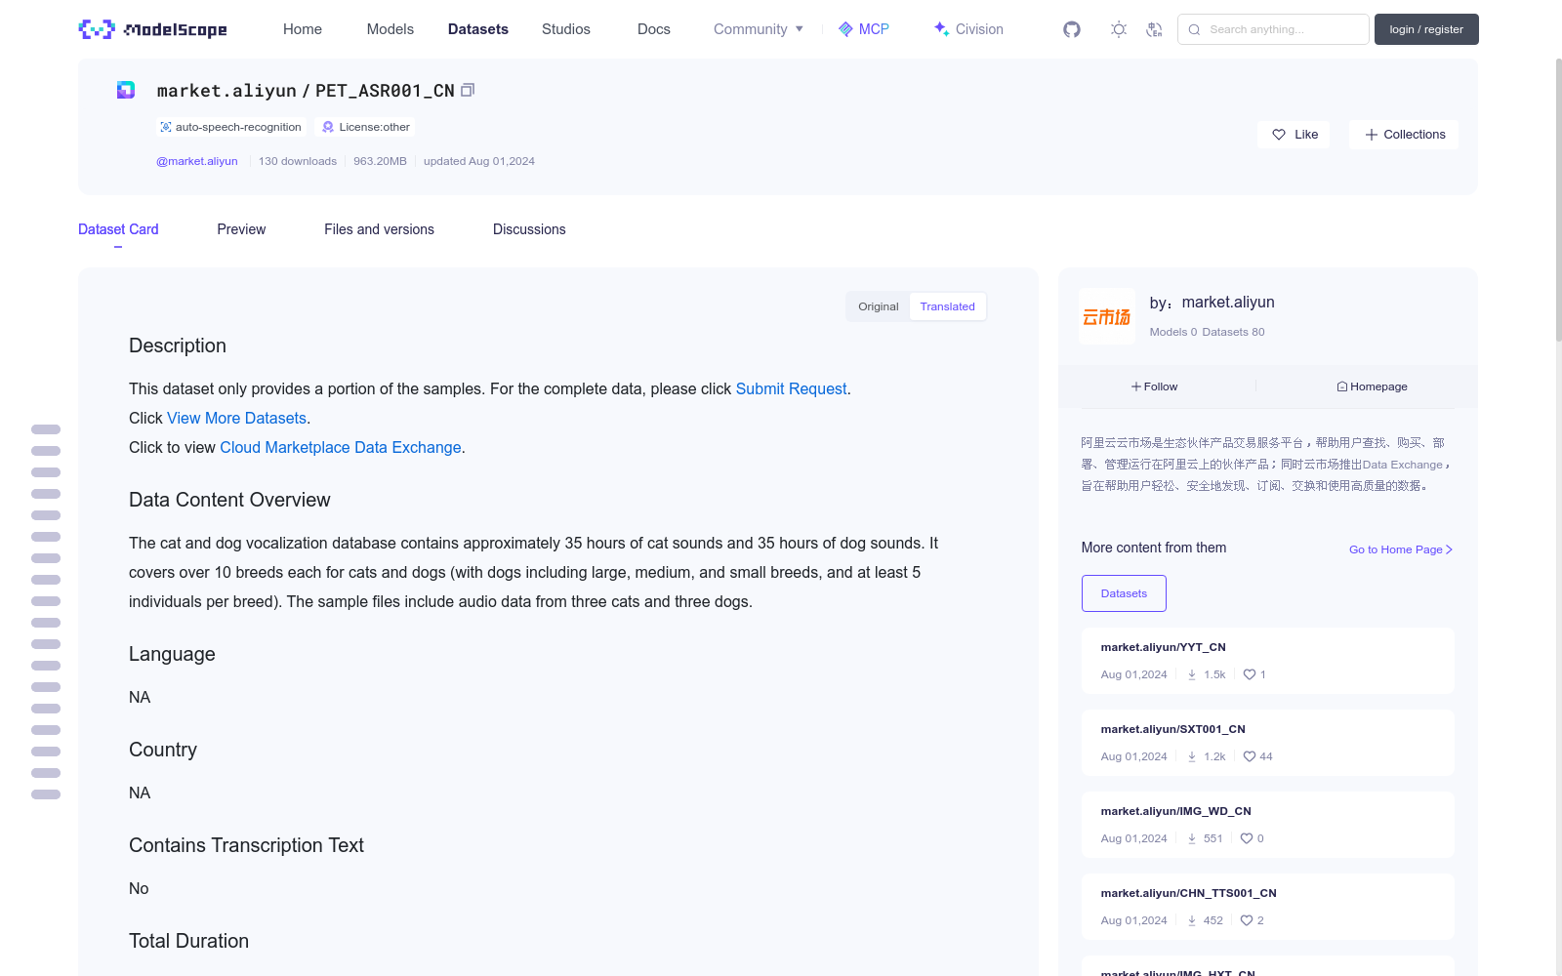Jump using first outline marker on left
This screenshot has height=976, width=1562.
click(x=46, y=429)
